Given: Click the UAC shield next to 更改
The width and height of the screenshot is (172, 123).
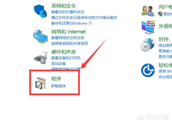Looking at the screenshot, I should click(x=160, y=14).
